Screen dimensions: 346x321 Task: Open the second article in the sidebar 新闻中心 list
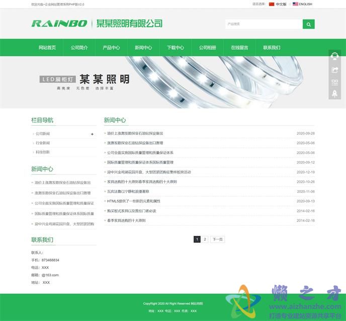coord(63,193)
